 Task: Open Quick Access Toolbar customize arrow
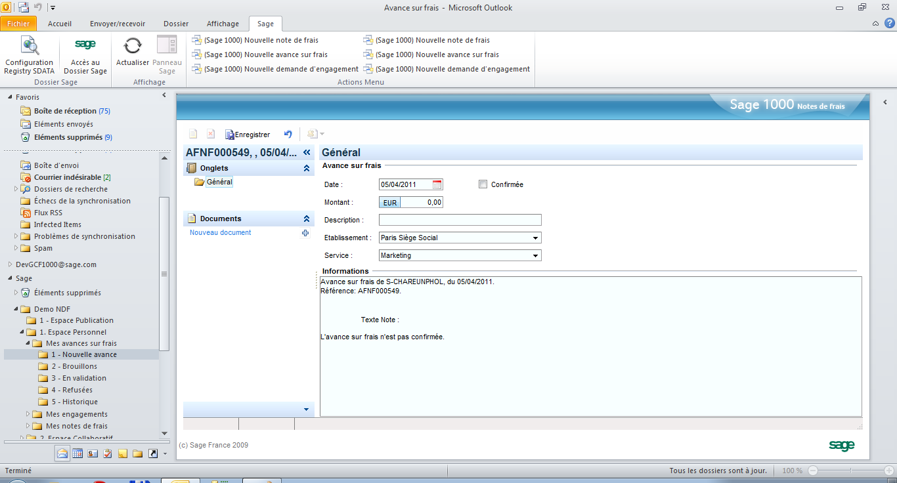click(x=53, y=8)
